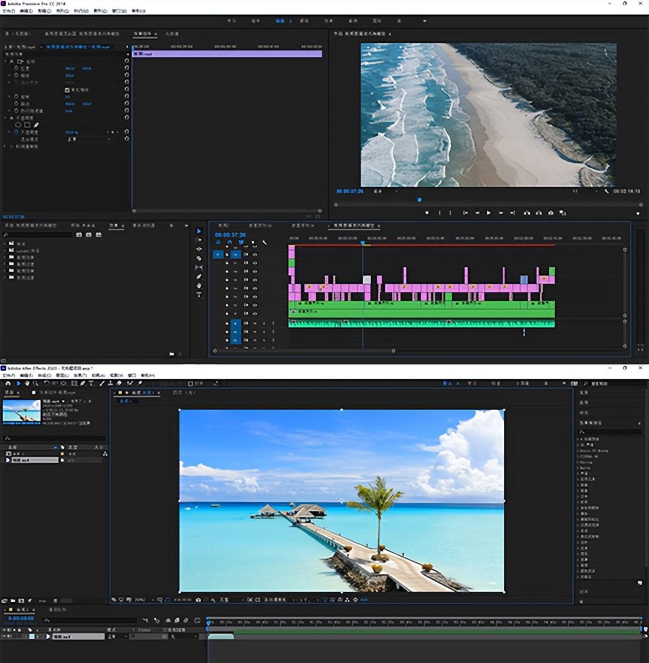Screen dimensions: 649x663
Task: Select the After Effects Hand tool
Action: [x=27, y=383]
